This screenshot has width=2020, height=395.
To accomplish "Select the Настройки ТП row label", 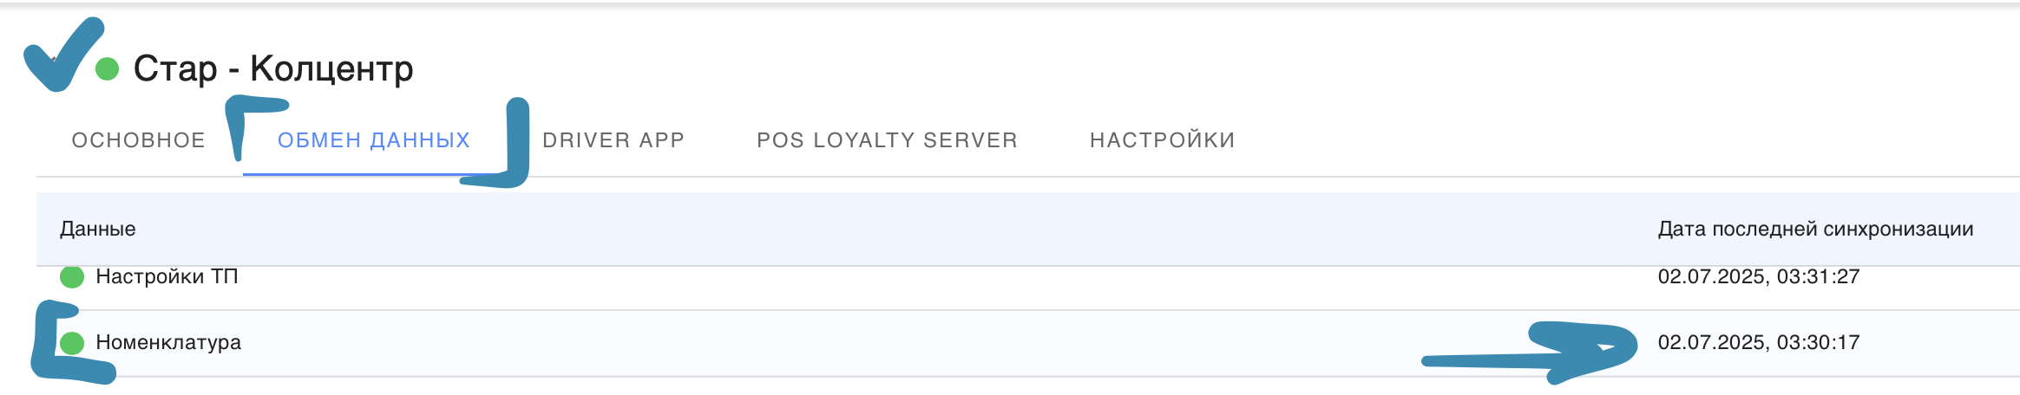I will (x=167, y=277).
